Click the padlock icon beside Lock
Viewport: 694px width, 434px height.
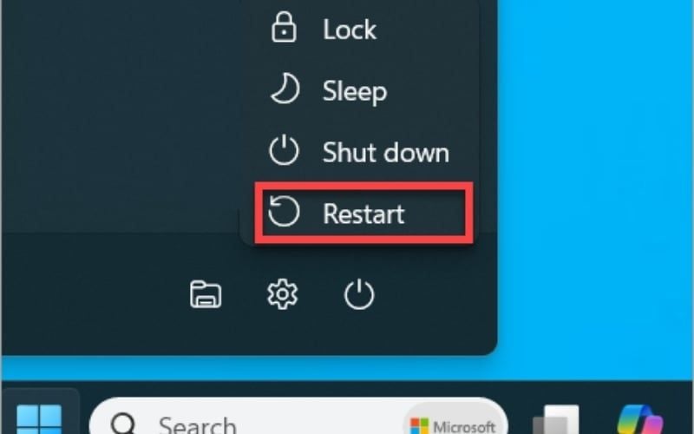point(284,28)
